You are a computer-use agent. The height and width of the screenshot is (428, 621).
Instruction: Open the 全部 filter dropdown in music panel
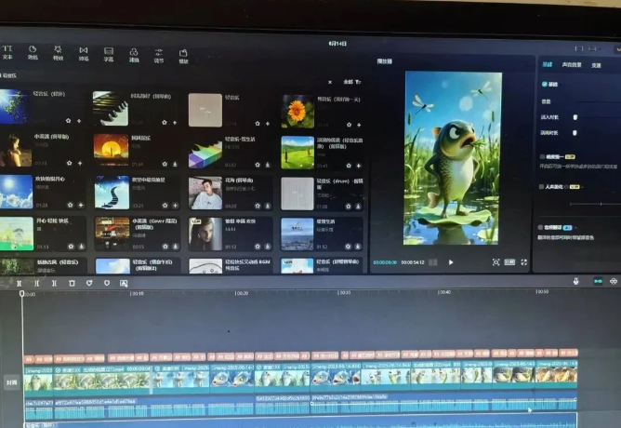pos(352,82)
